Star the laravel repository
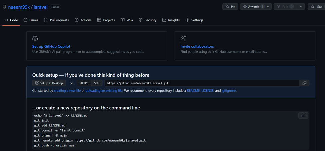Image resolution: width=325 pixels, height=151 pixels. [x=317, y=7]
